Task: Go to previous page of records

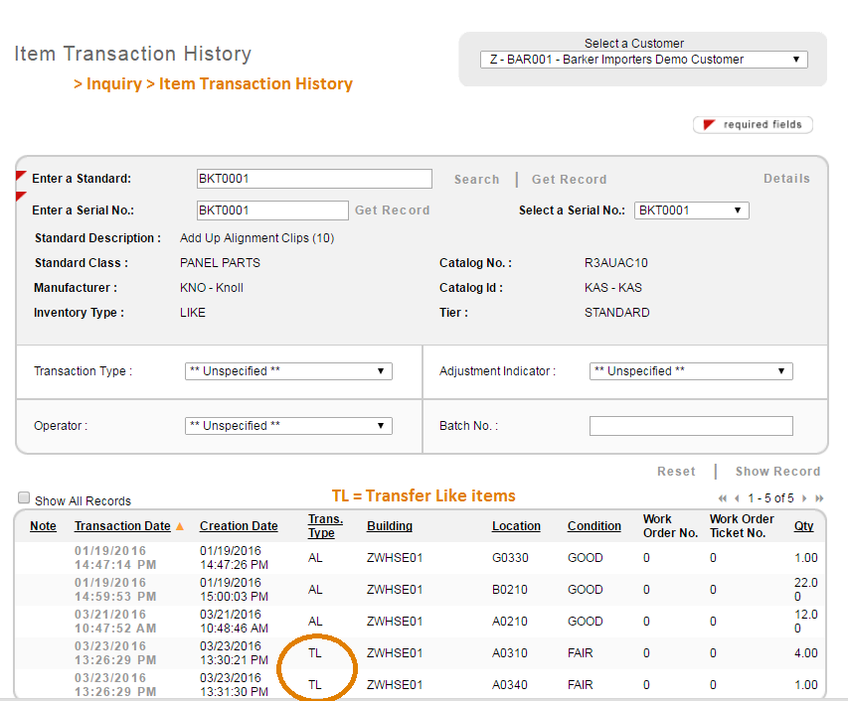Action: pyautogui.click(x=737, y=498)
